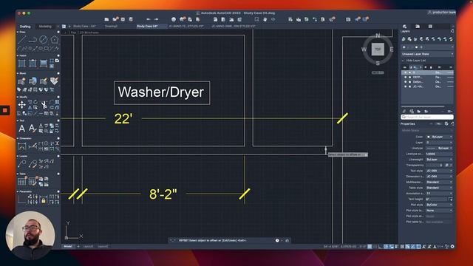This screenshot has height=266, width=473.
Task: Select the Aligned Dimension tool
Action: 33,146
